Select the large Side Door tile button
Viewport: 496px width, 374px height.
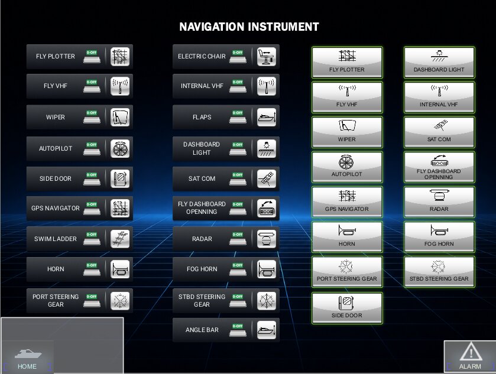coord(347,308)
